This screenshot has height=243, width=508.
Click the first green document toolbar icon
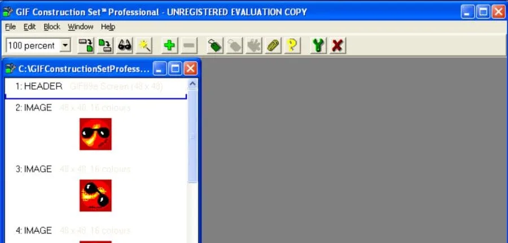[86, 46]
